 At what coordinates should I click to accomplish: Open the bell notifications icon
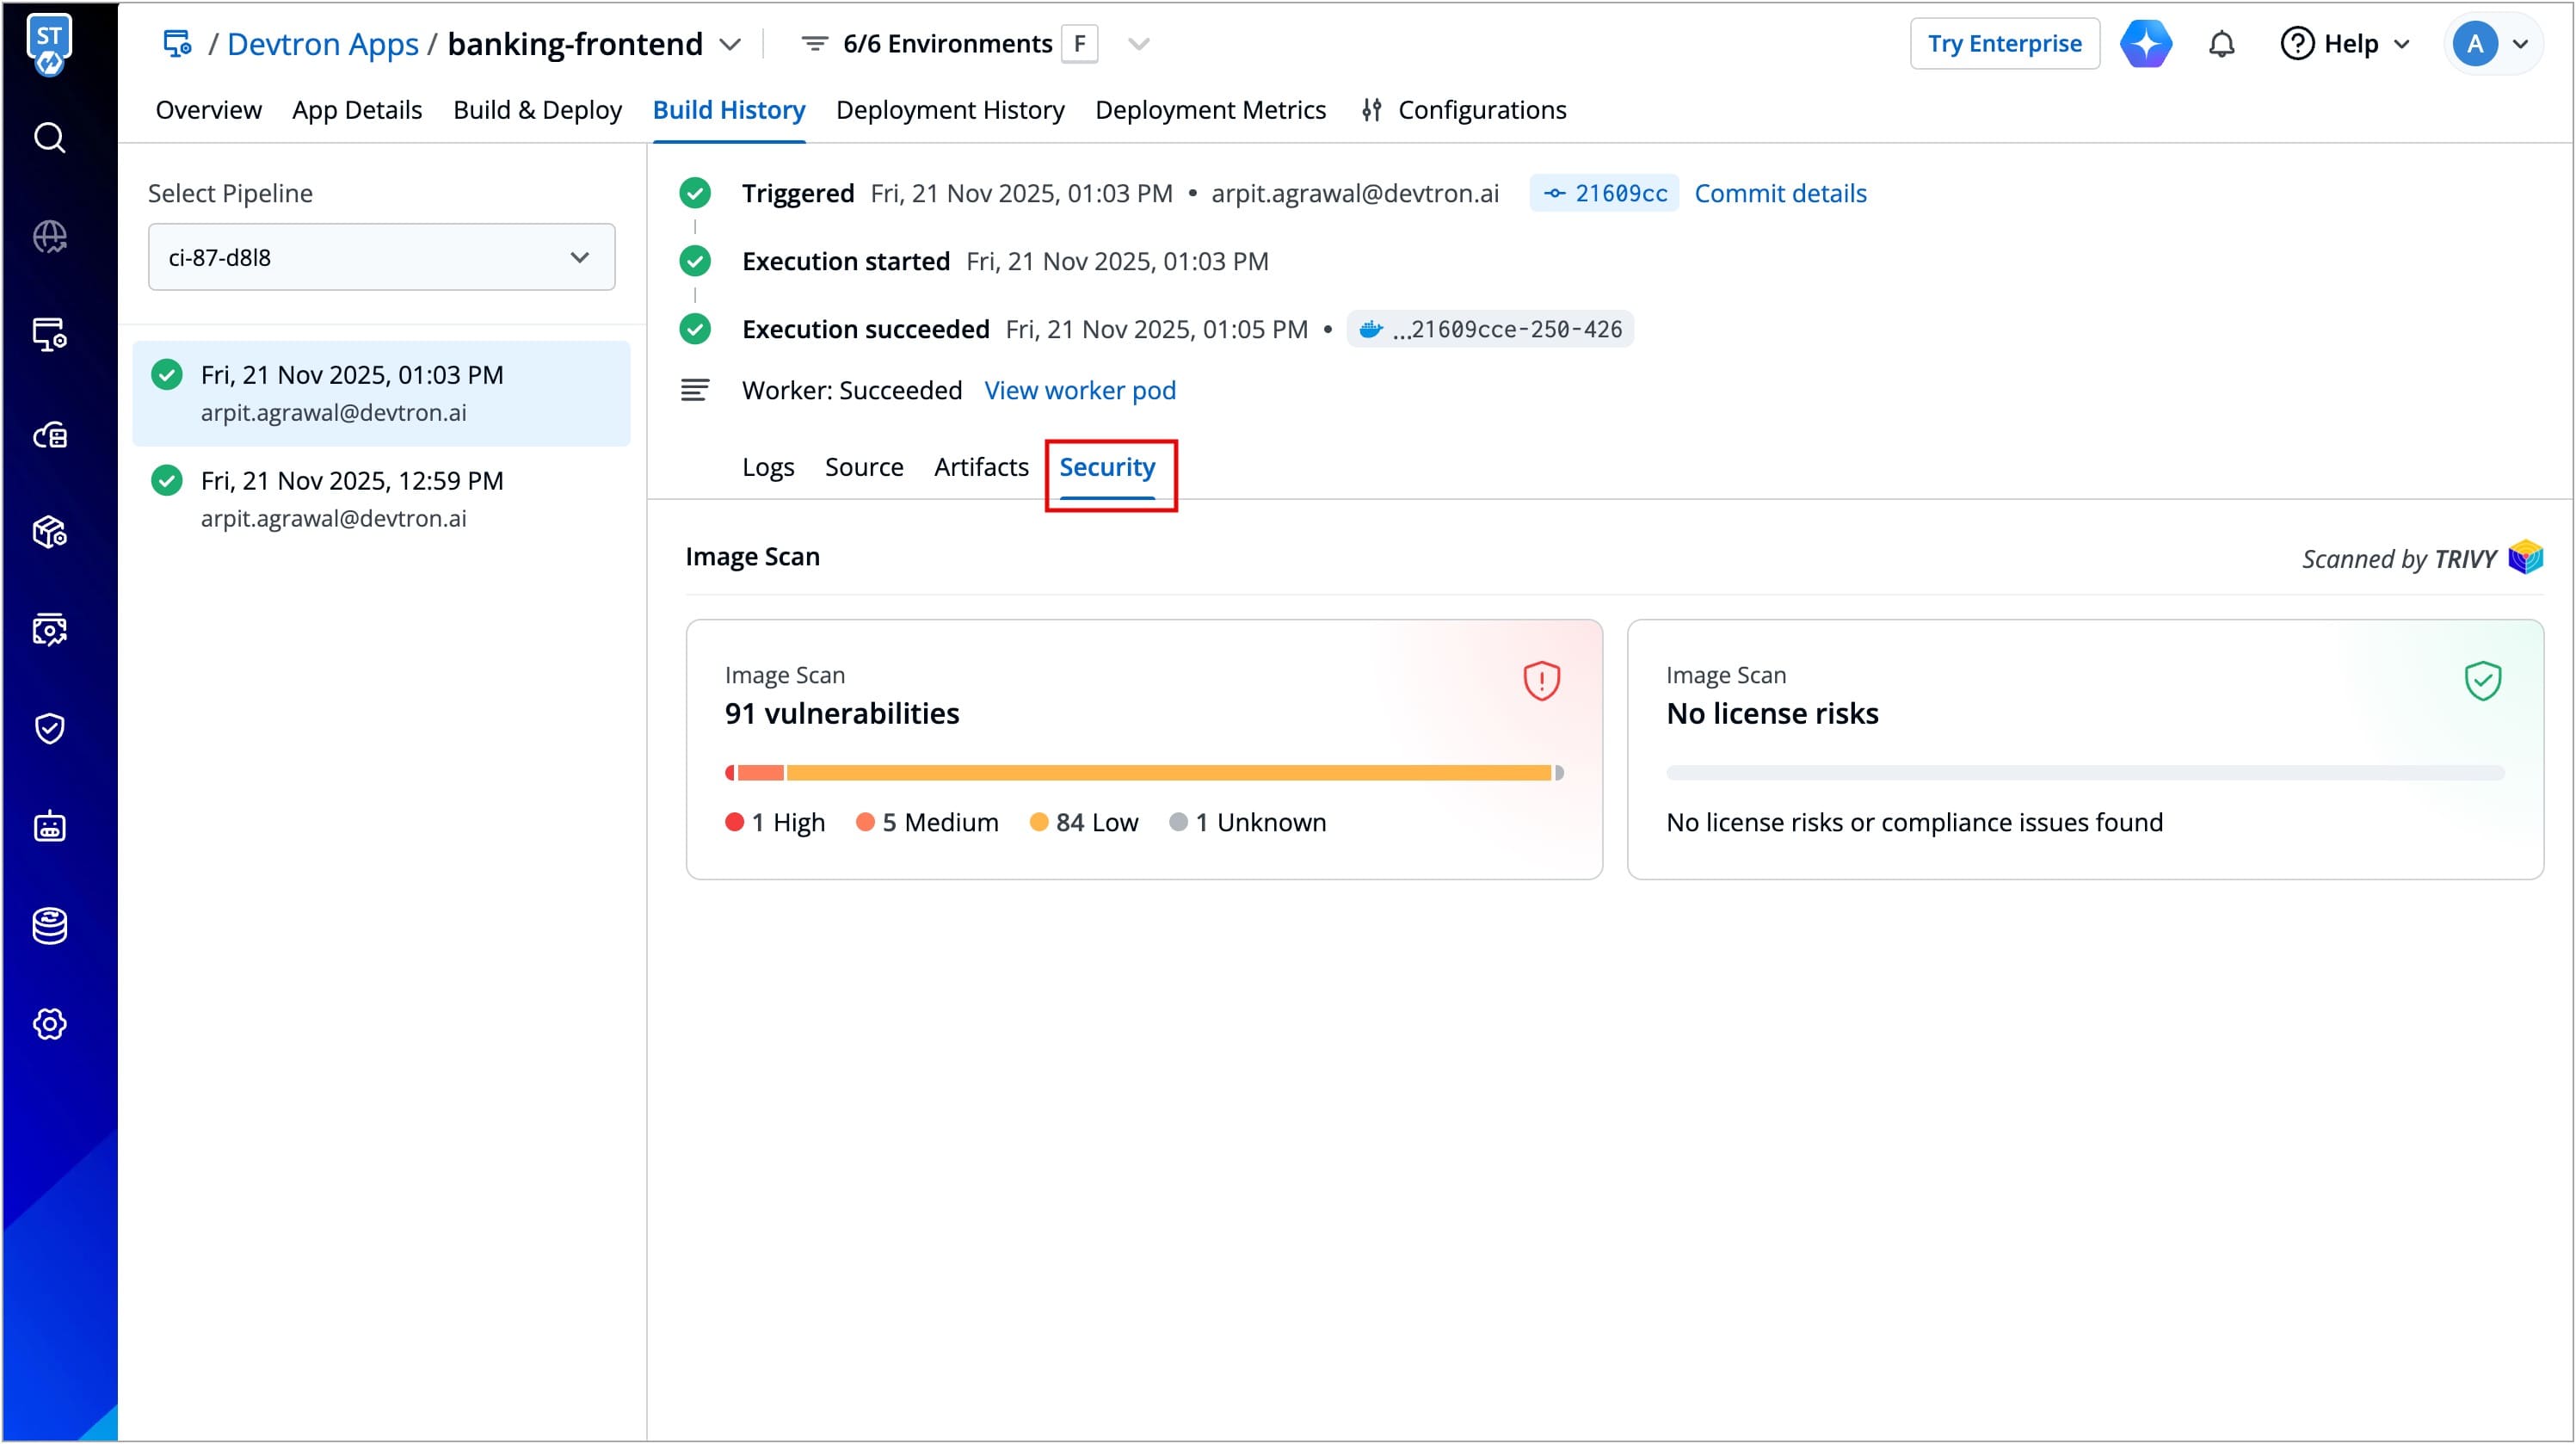pyautogui.click(x=2221, y=44)
